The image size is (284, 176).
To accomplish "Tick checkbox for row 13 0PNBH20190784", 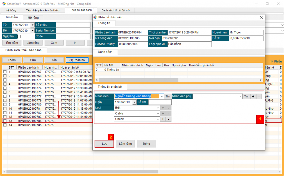I will click(x=5, y=121).
